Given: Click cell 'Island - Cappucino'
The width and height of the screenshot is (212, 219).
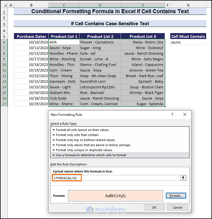Looking at the screenshot, I should coord(143,65).
